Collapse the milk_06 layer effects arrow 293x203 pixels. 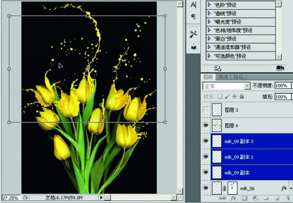[291, 188]
